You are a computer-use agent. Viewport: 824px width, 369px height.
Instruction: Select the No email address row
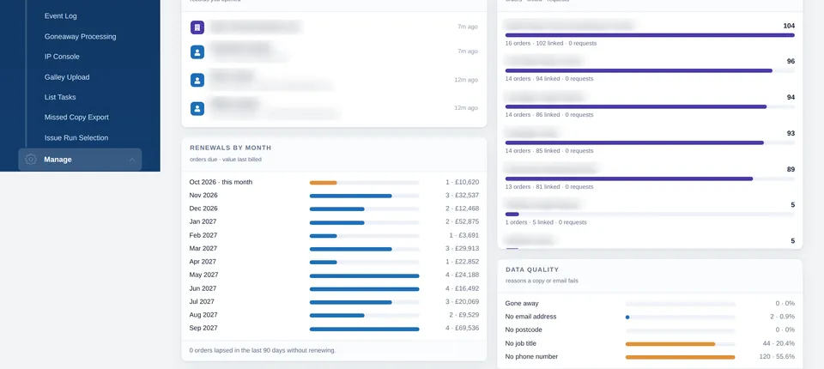coord(650,317)
